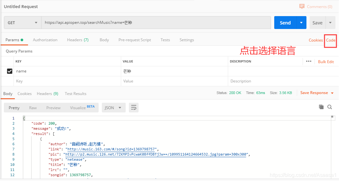Click the empty Key placeholder field
The height and width of the screenshot is (181, 339).
(67, 81)
